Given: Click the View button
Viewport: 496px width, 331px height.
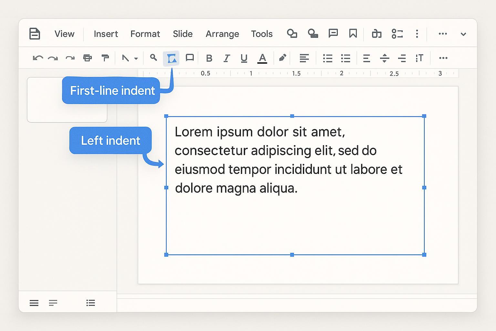Looking at the screenshot, I should pos(64,34).
